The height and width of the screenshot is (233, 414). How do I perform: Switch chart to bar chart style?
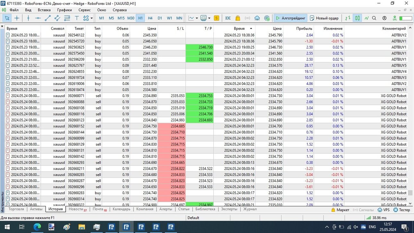(348, 18)
